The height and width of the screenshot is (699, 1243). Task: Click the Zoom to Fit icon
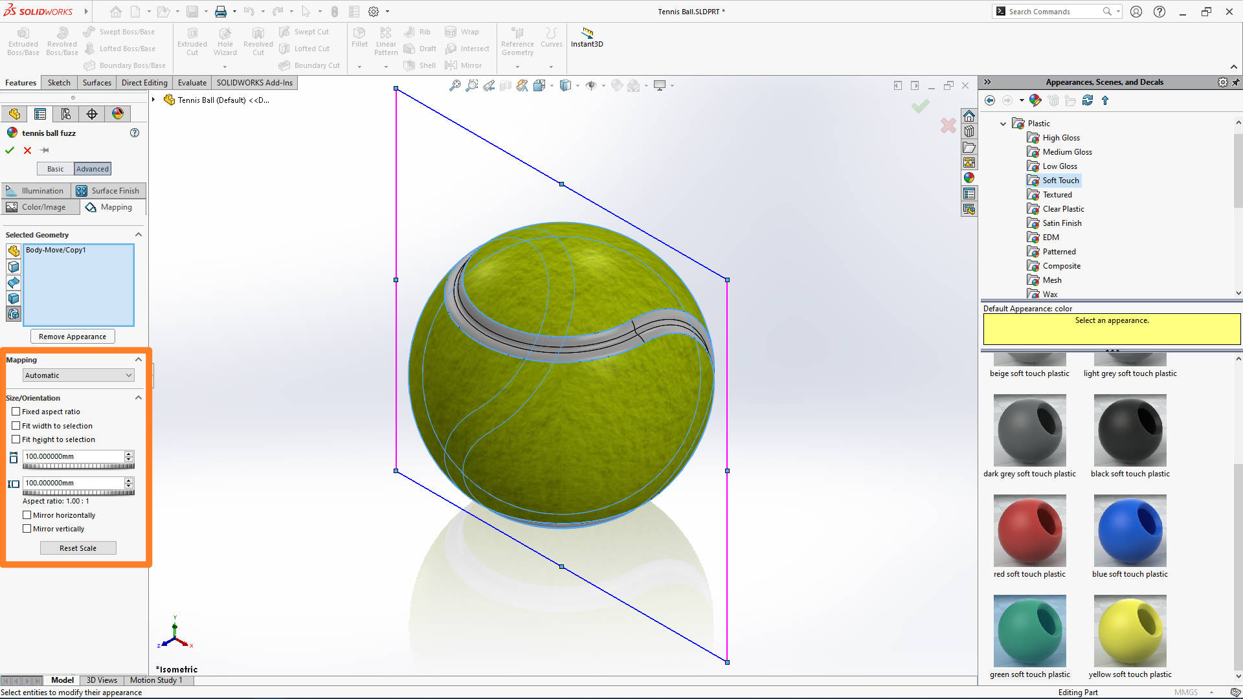455,85
